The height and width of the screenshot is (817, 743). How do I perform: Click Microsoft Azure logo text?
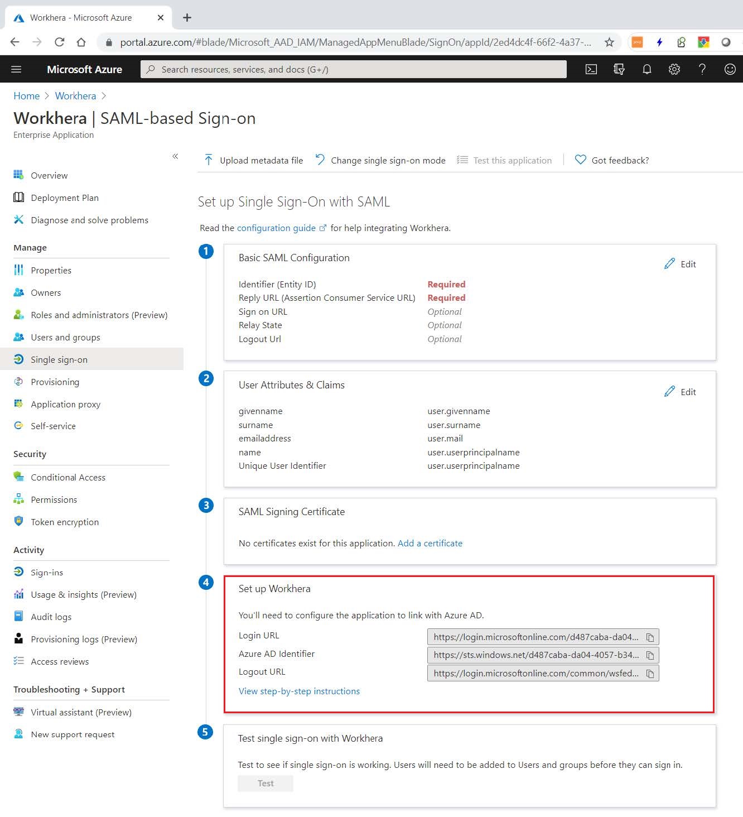tap(84, 69)
